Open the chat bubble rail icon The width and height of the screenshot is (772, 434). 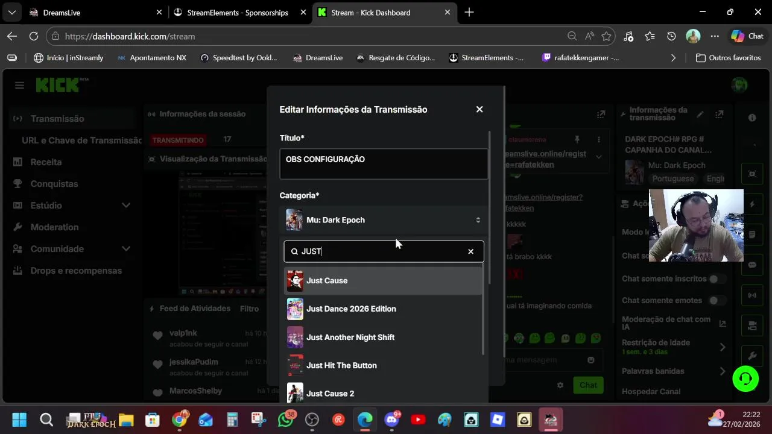point(752,265)
